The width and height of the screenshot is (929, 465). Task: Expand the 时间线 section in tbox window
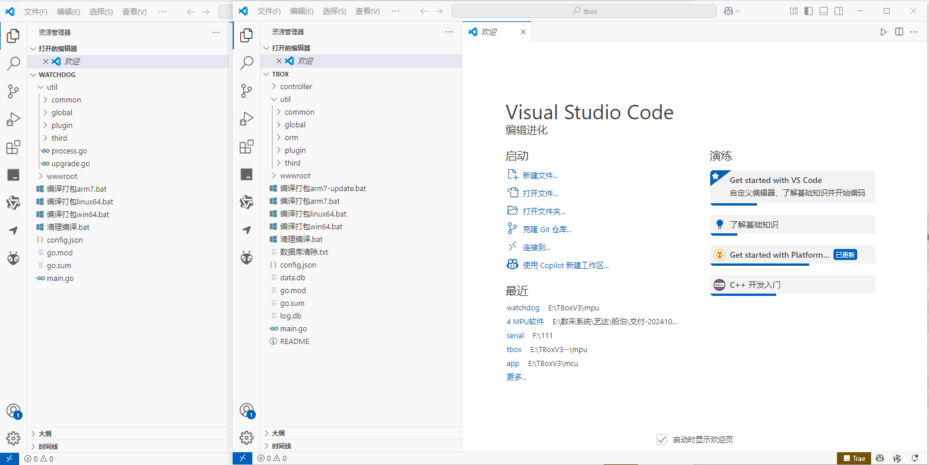pos(361,446)
